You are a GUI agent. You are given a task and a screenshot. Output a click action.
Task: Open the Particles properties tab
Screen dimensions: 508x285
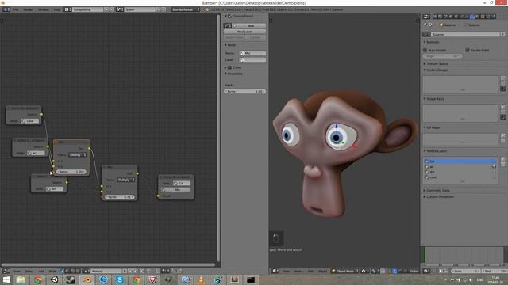[x=488, y=16]
